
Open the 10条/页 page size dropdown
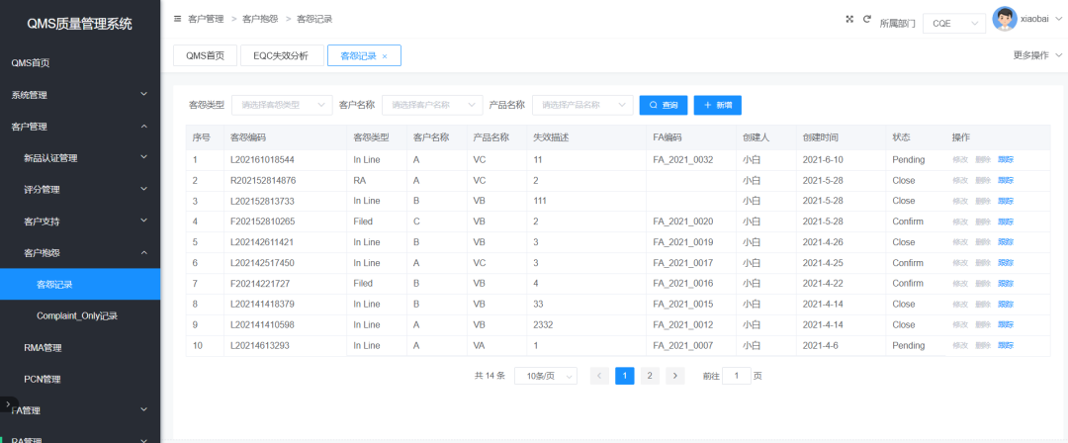tap(546, 376)
